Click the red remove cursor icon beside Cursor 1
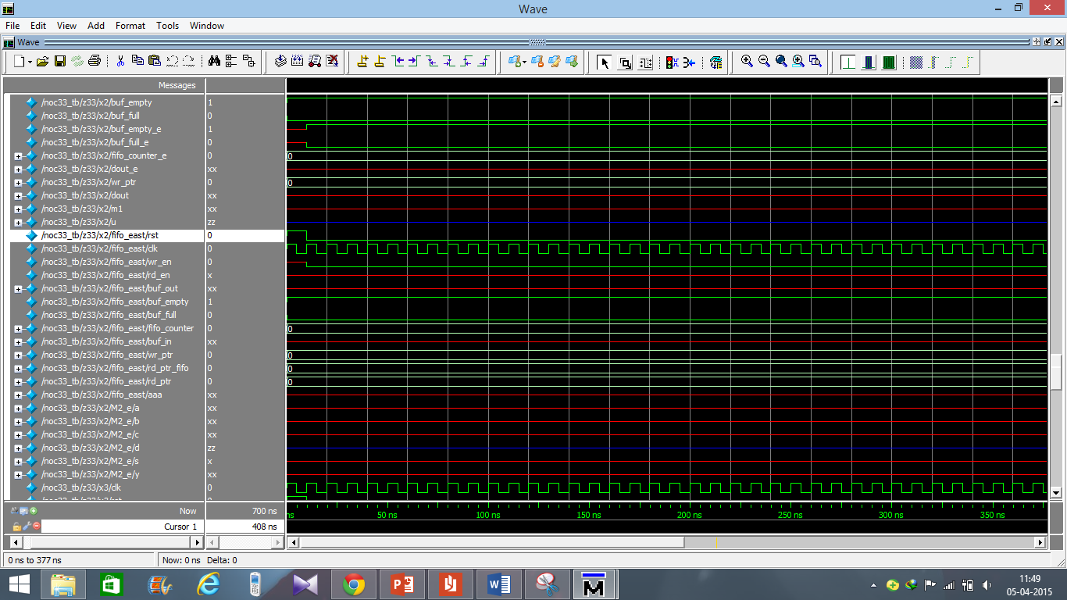Image resolution: width=1067 pixels, height=600 pixels. pos(36,526)
